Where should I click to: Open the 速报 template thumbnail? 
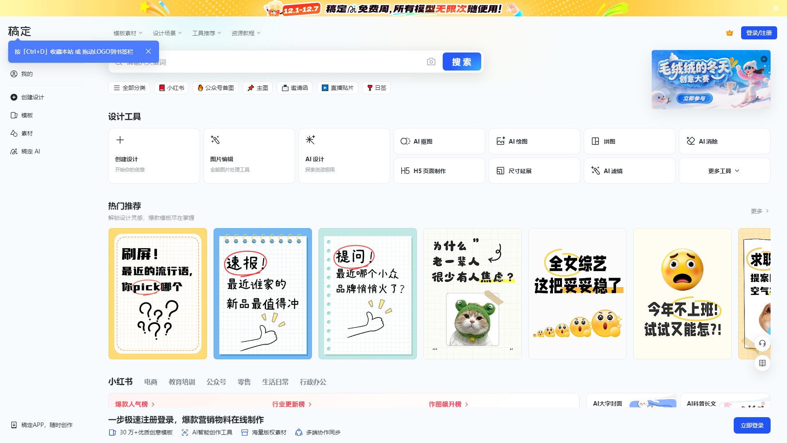262,293
